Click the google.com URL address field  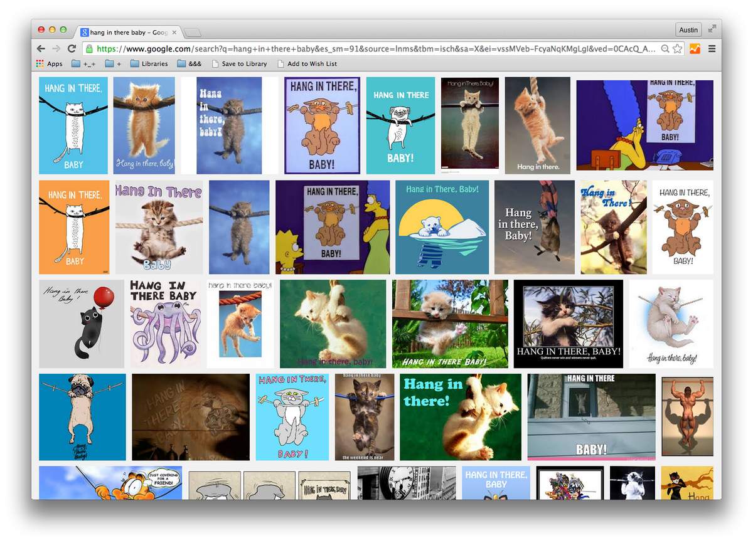click(376, 48)
